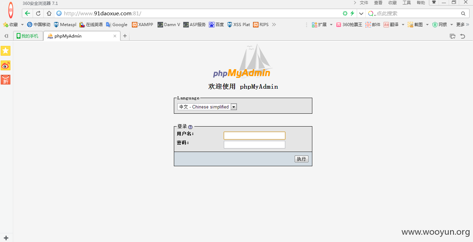Open the 折 discount sidebar icon
Viewport: 473px width, 242px height.
[6, 80]
